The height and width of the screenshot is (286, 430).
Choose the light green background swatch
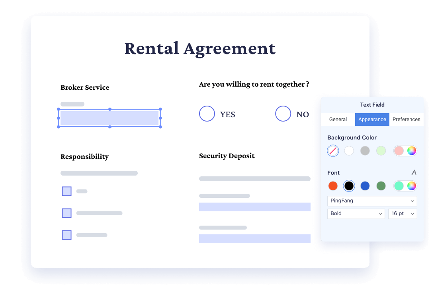(x=381, y=151)
